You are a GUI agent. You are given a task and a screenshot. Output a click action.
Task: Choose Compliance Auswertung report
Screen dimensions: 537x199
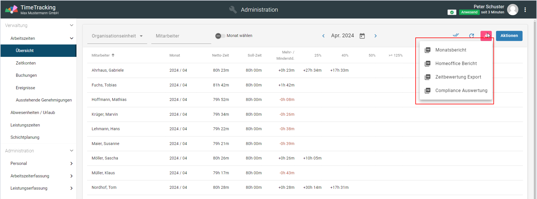coord(461,91)
